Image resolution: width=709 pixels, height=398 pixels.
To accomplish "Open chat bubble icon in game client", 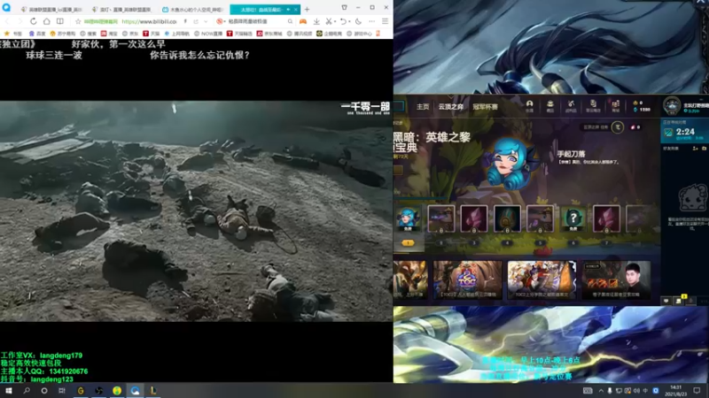I will (666, 301).
